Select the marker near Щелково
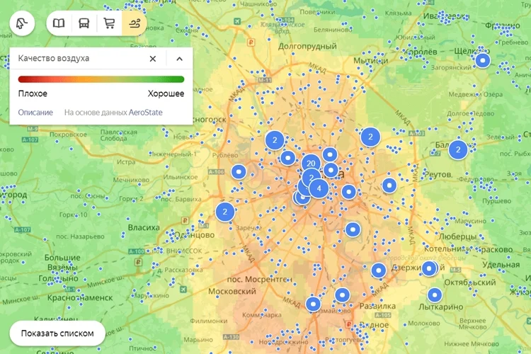 coord(483,61)
